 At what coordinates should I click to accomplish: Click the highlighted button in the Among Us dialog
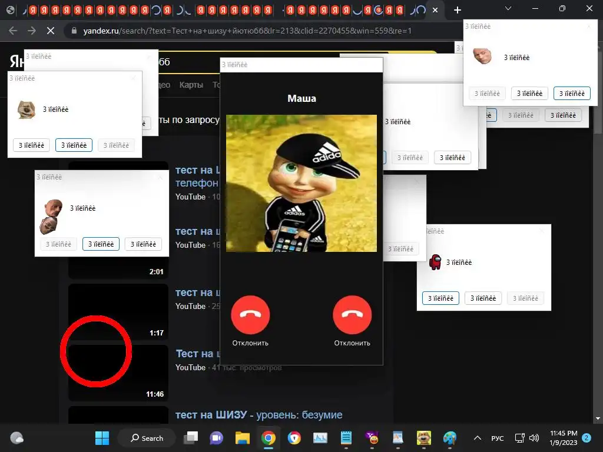point(440,298)
